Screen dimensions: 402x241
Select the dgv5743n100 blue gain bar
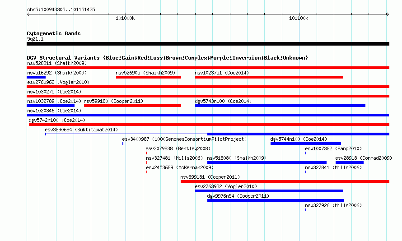pyautogui.click(x=280, y=106)
